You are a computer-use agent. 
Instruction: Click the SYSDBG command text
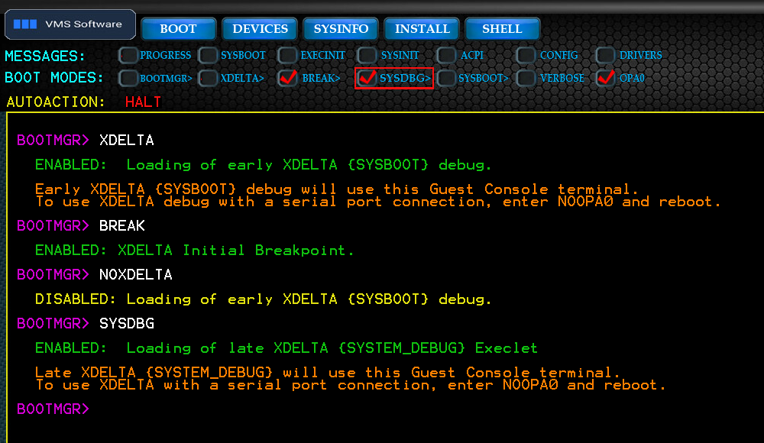127,323
